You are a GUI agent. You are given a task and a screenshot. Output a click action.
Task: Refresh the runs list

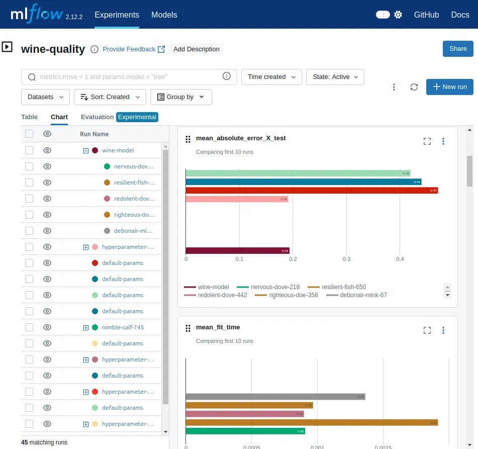[x=414, y=87]
